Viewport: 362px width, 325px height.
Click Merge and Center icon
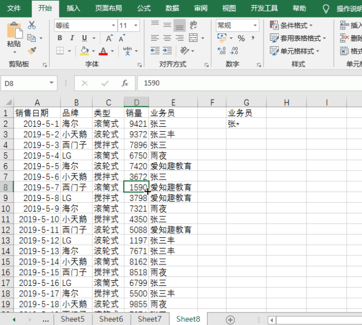(x=193, y=38)
